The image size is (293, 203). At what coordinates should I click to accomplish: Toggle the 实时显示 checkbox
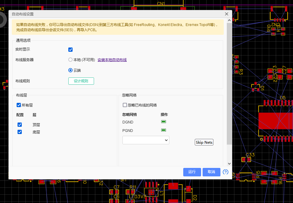point(70,50)
